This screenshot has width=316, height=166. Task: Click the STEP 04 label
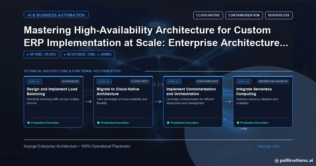pyautogui.click(x=244, y=81)
